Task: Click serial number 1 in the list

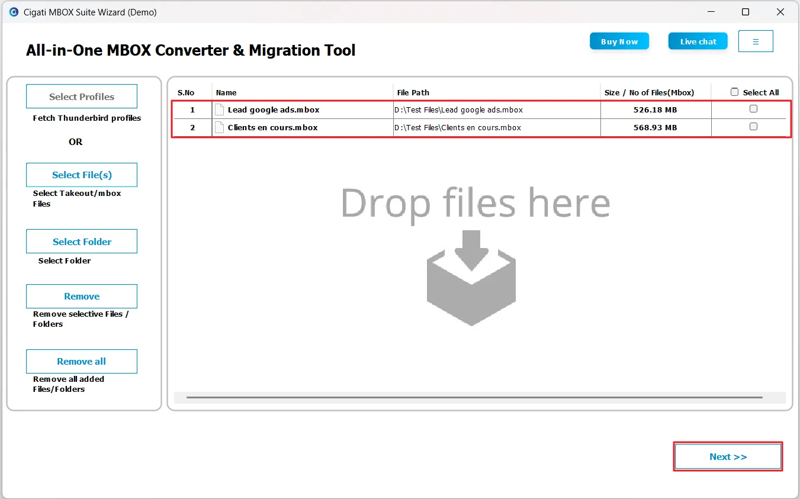Action: coord(192,110)
